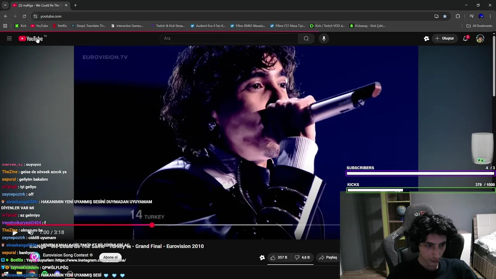Viewport: 496px width, 279px height.
Task: Click the page vertical scrollbar
Action: pyautogui.click(x=494, y=66)
